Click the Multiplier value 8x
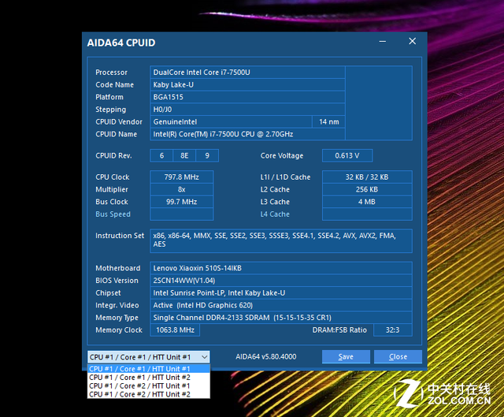 182,189
